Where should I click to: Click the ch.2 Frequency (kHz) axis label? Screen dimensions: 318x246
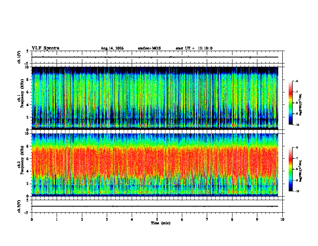point(21,160)
